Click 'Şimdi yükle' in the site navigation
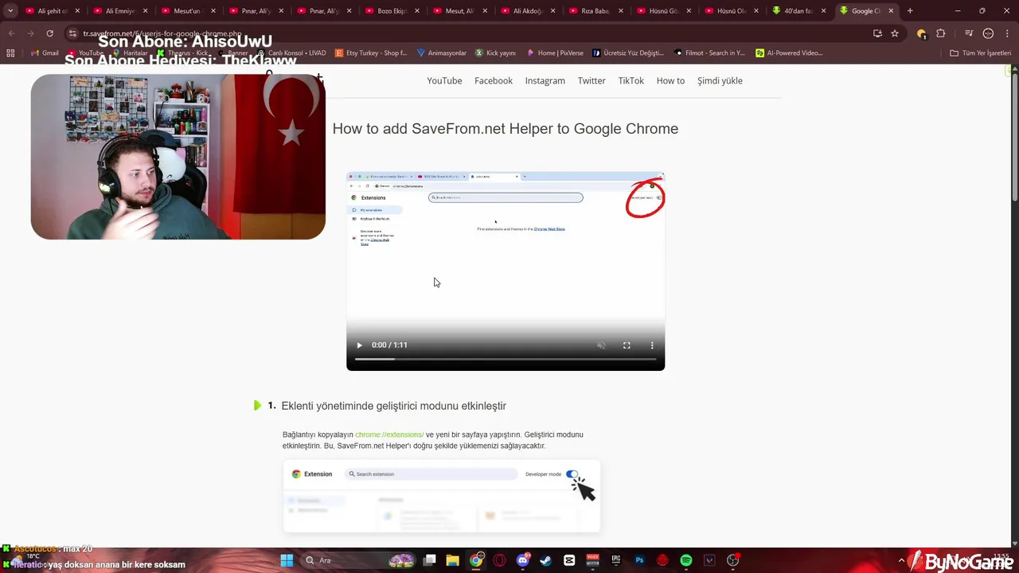 point(720,80)
